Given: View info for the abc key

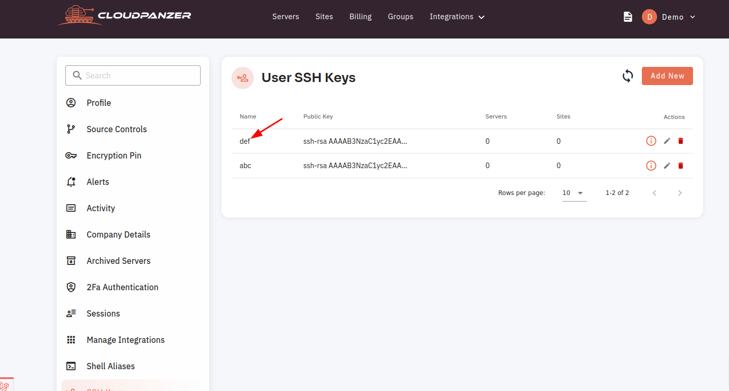Looking at the screenshot, I should 651,166.
